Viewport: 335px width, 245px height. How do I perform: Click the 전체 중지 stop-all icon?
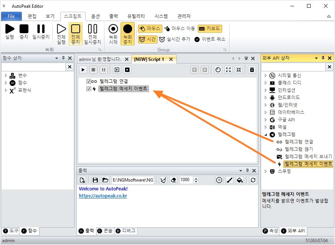click(x=75, y=34)
